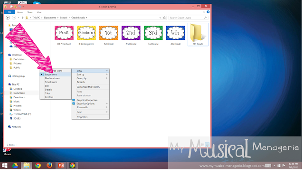This screenshot has height=175, width=304.
Task: Click the Forward navigation arrow
Action: [x=14, y=18]
